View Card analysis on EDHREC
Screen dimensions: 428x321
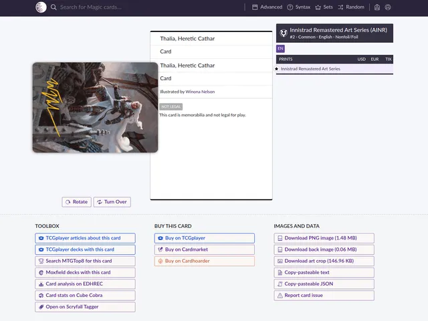tap(85, 284)
